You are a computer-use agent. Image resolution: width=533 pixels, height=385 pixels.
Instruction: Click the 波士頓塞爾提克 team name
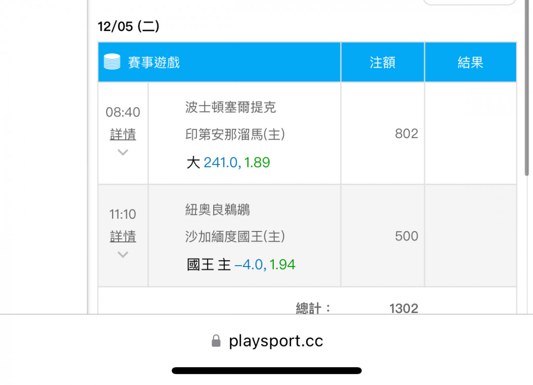(x=230, y=108)
